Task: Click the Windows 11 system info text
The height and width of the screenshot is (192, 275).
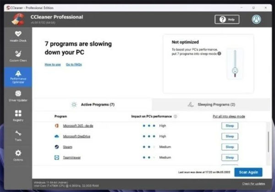Action: (51, 182)
